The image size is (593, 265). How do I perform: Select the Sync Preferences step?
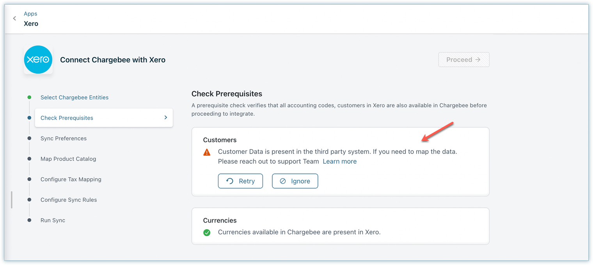(x=64, y=138)
